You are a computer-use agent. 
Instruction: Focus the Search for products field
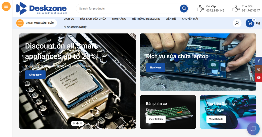128,8
